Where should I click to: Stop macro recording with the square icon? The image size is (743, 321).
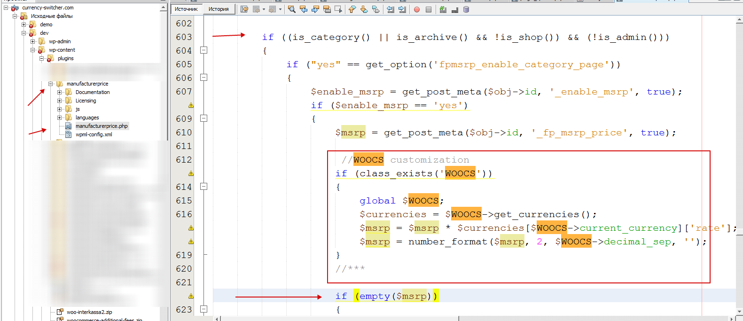(x=429, y=9)
